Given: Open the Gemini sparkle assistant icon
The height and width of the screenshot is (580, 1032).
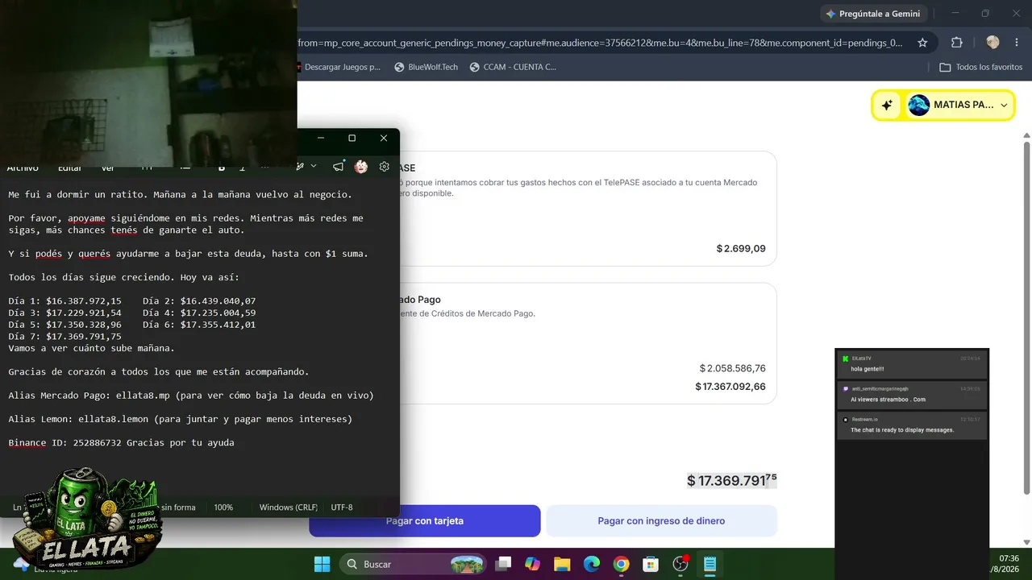Looking at the screenshot, I should pos(887,105).
